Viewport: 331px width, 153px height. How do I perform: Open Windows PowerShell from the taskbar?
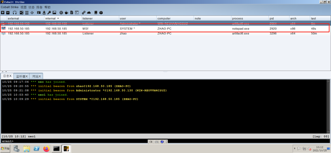tap(37, 149)
